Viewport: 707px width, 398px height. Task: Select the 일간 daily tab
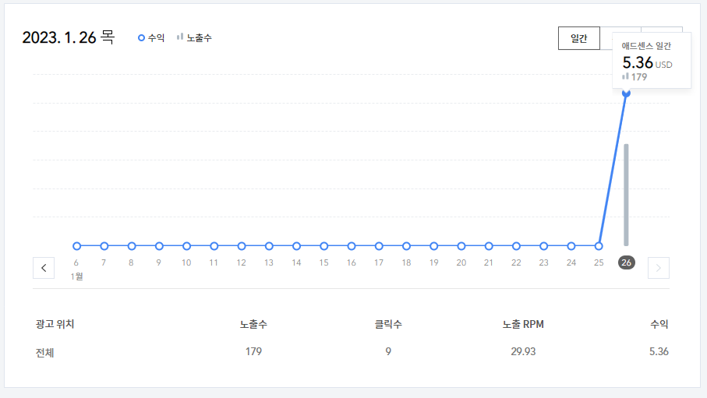tap(579, 38)
